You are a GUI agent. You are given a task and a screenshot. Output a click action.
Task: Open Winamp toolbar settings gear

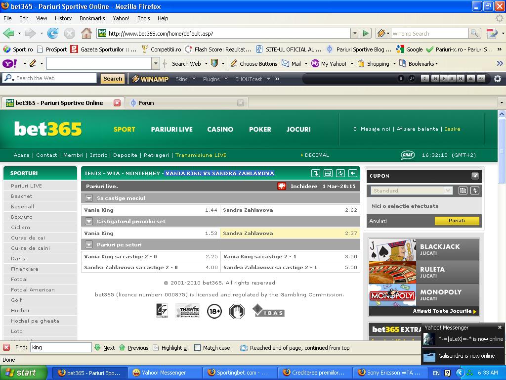click(498, 79)
